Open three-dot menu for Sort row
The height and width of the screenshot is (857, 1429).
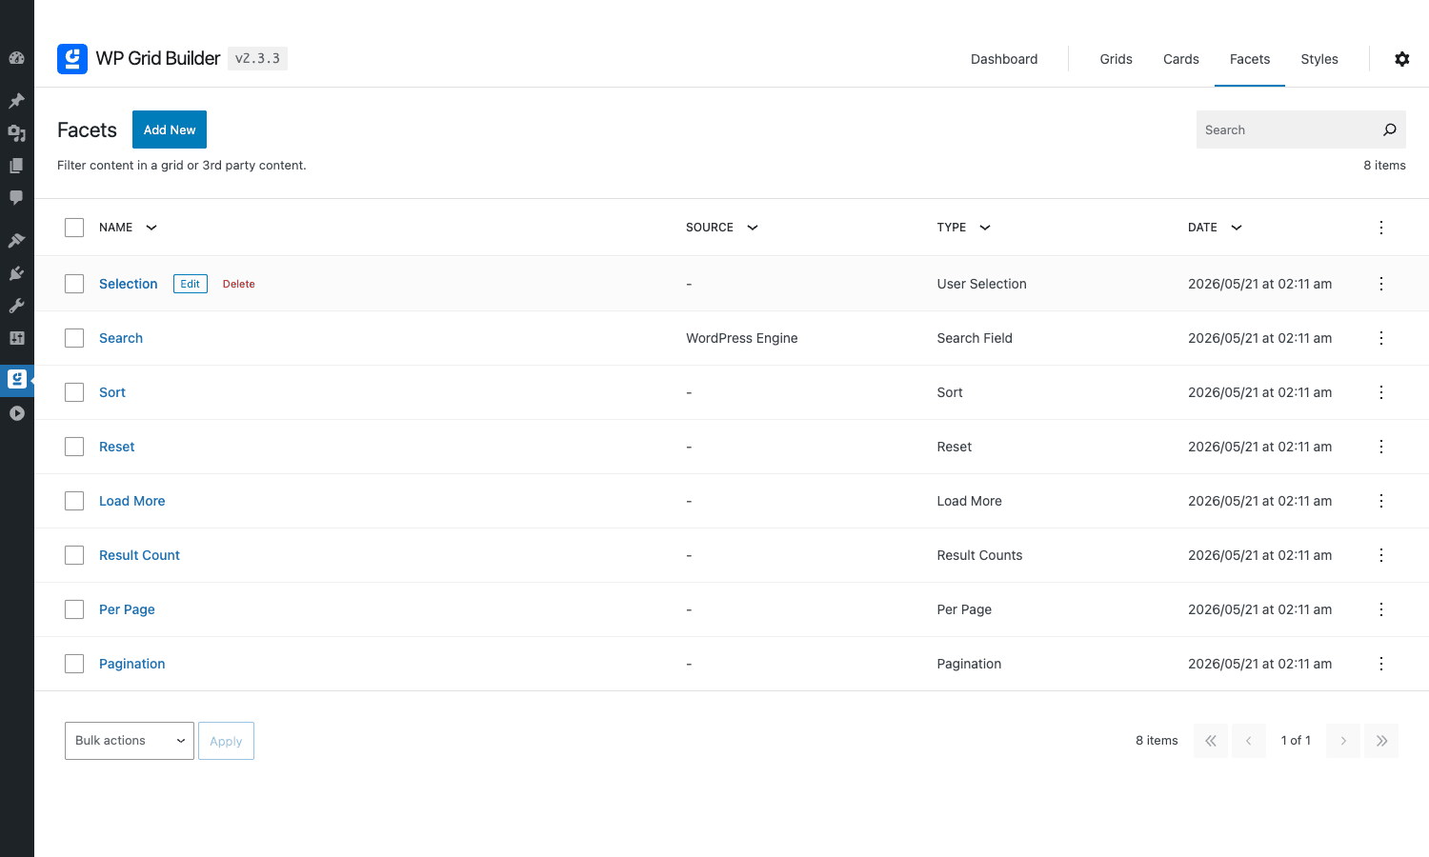click(x=1381, y=392)
